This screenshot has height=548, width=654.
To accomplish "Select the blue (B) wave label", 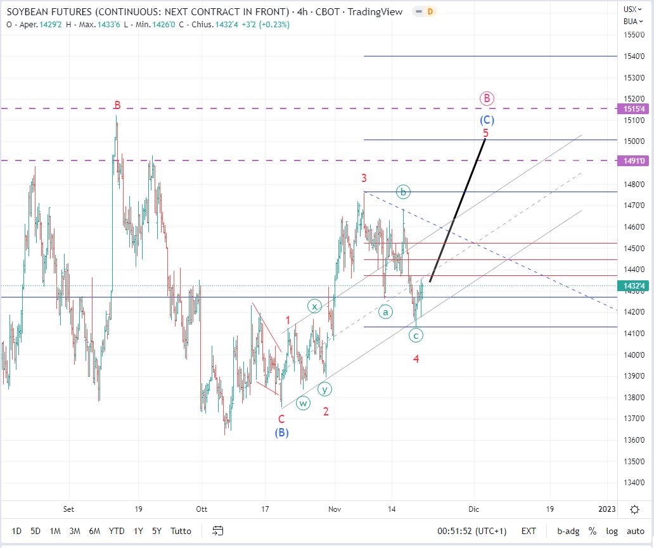I will tap(281, 433).
